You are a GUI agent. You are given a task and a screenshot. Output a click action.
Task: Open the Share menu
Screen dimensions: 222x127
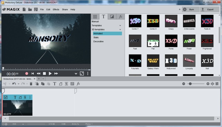click(65, 9)
